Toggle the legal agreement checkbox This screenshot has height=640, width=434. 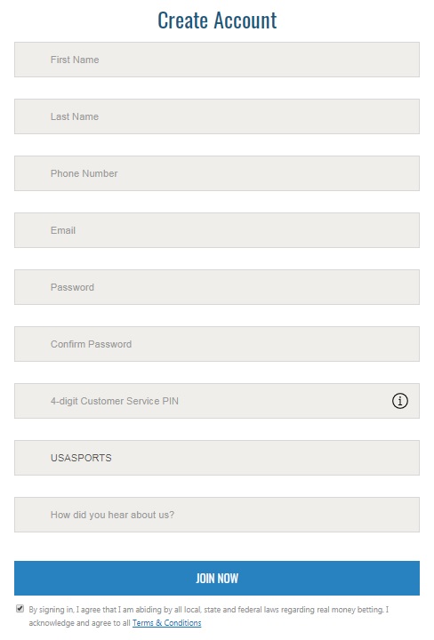[20, 609]
